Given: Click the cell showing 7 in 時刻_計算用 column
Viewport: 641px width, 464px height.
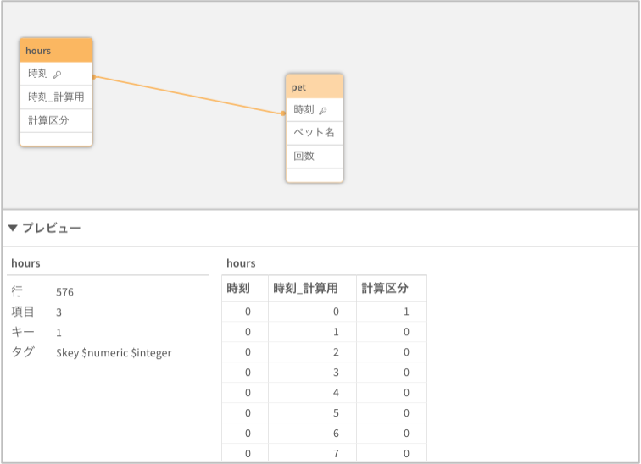Looking at the screenshot, I should 336,455.
